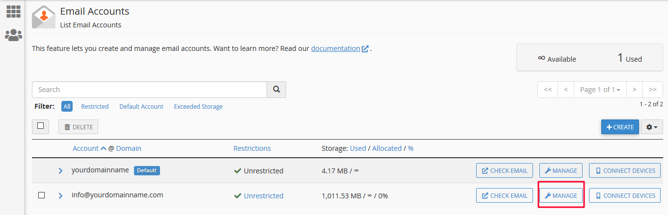This screenshot has height=215, width=668.
Task: Expand the info@yourdomainname.com account row
Action: [x=61, y=196]
